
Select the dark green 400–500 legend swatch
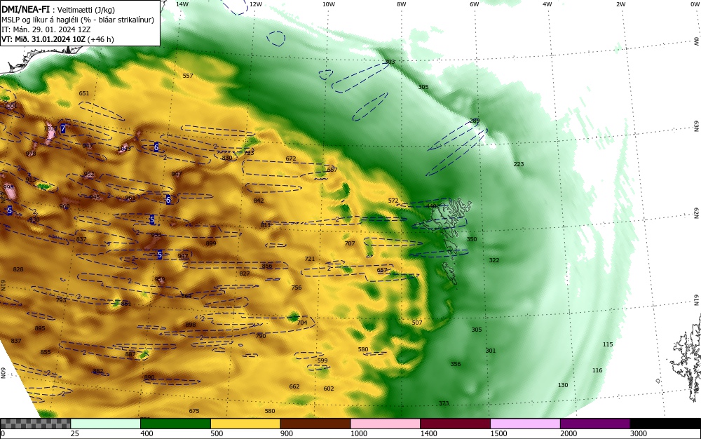click(175, 424)
